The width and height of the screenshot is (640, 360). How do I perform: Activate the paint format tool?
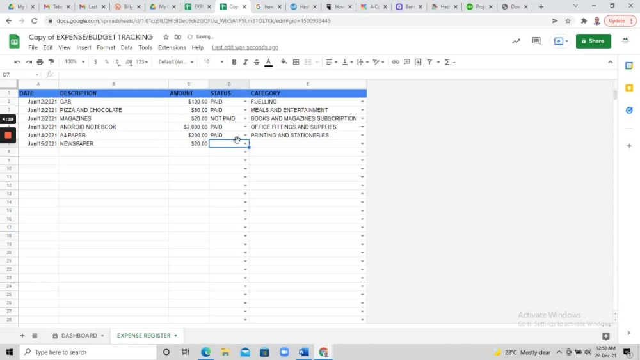(51, 62)
